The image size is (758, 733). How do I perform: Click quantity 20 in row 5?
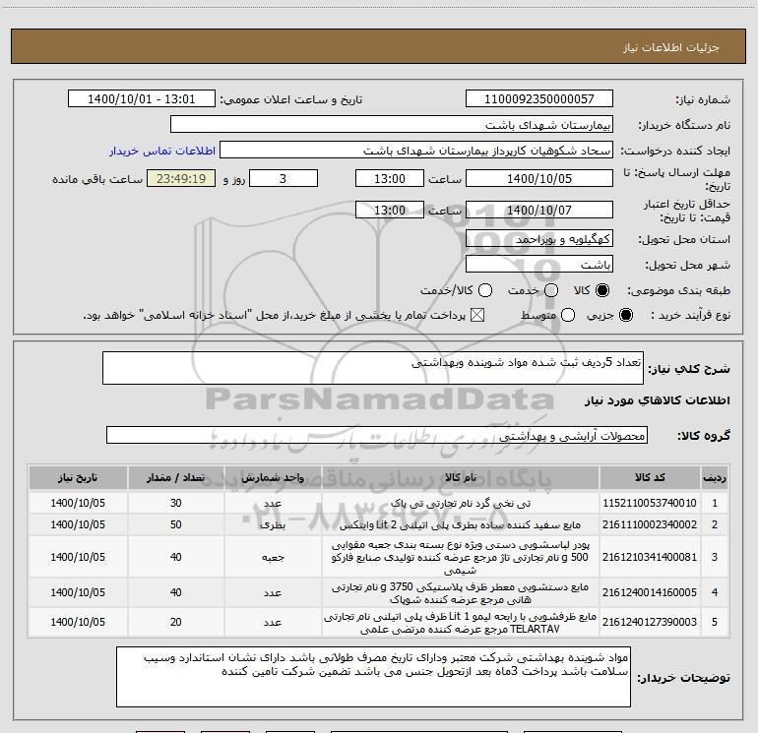pos(175,622)
